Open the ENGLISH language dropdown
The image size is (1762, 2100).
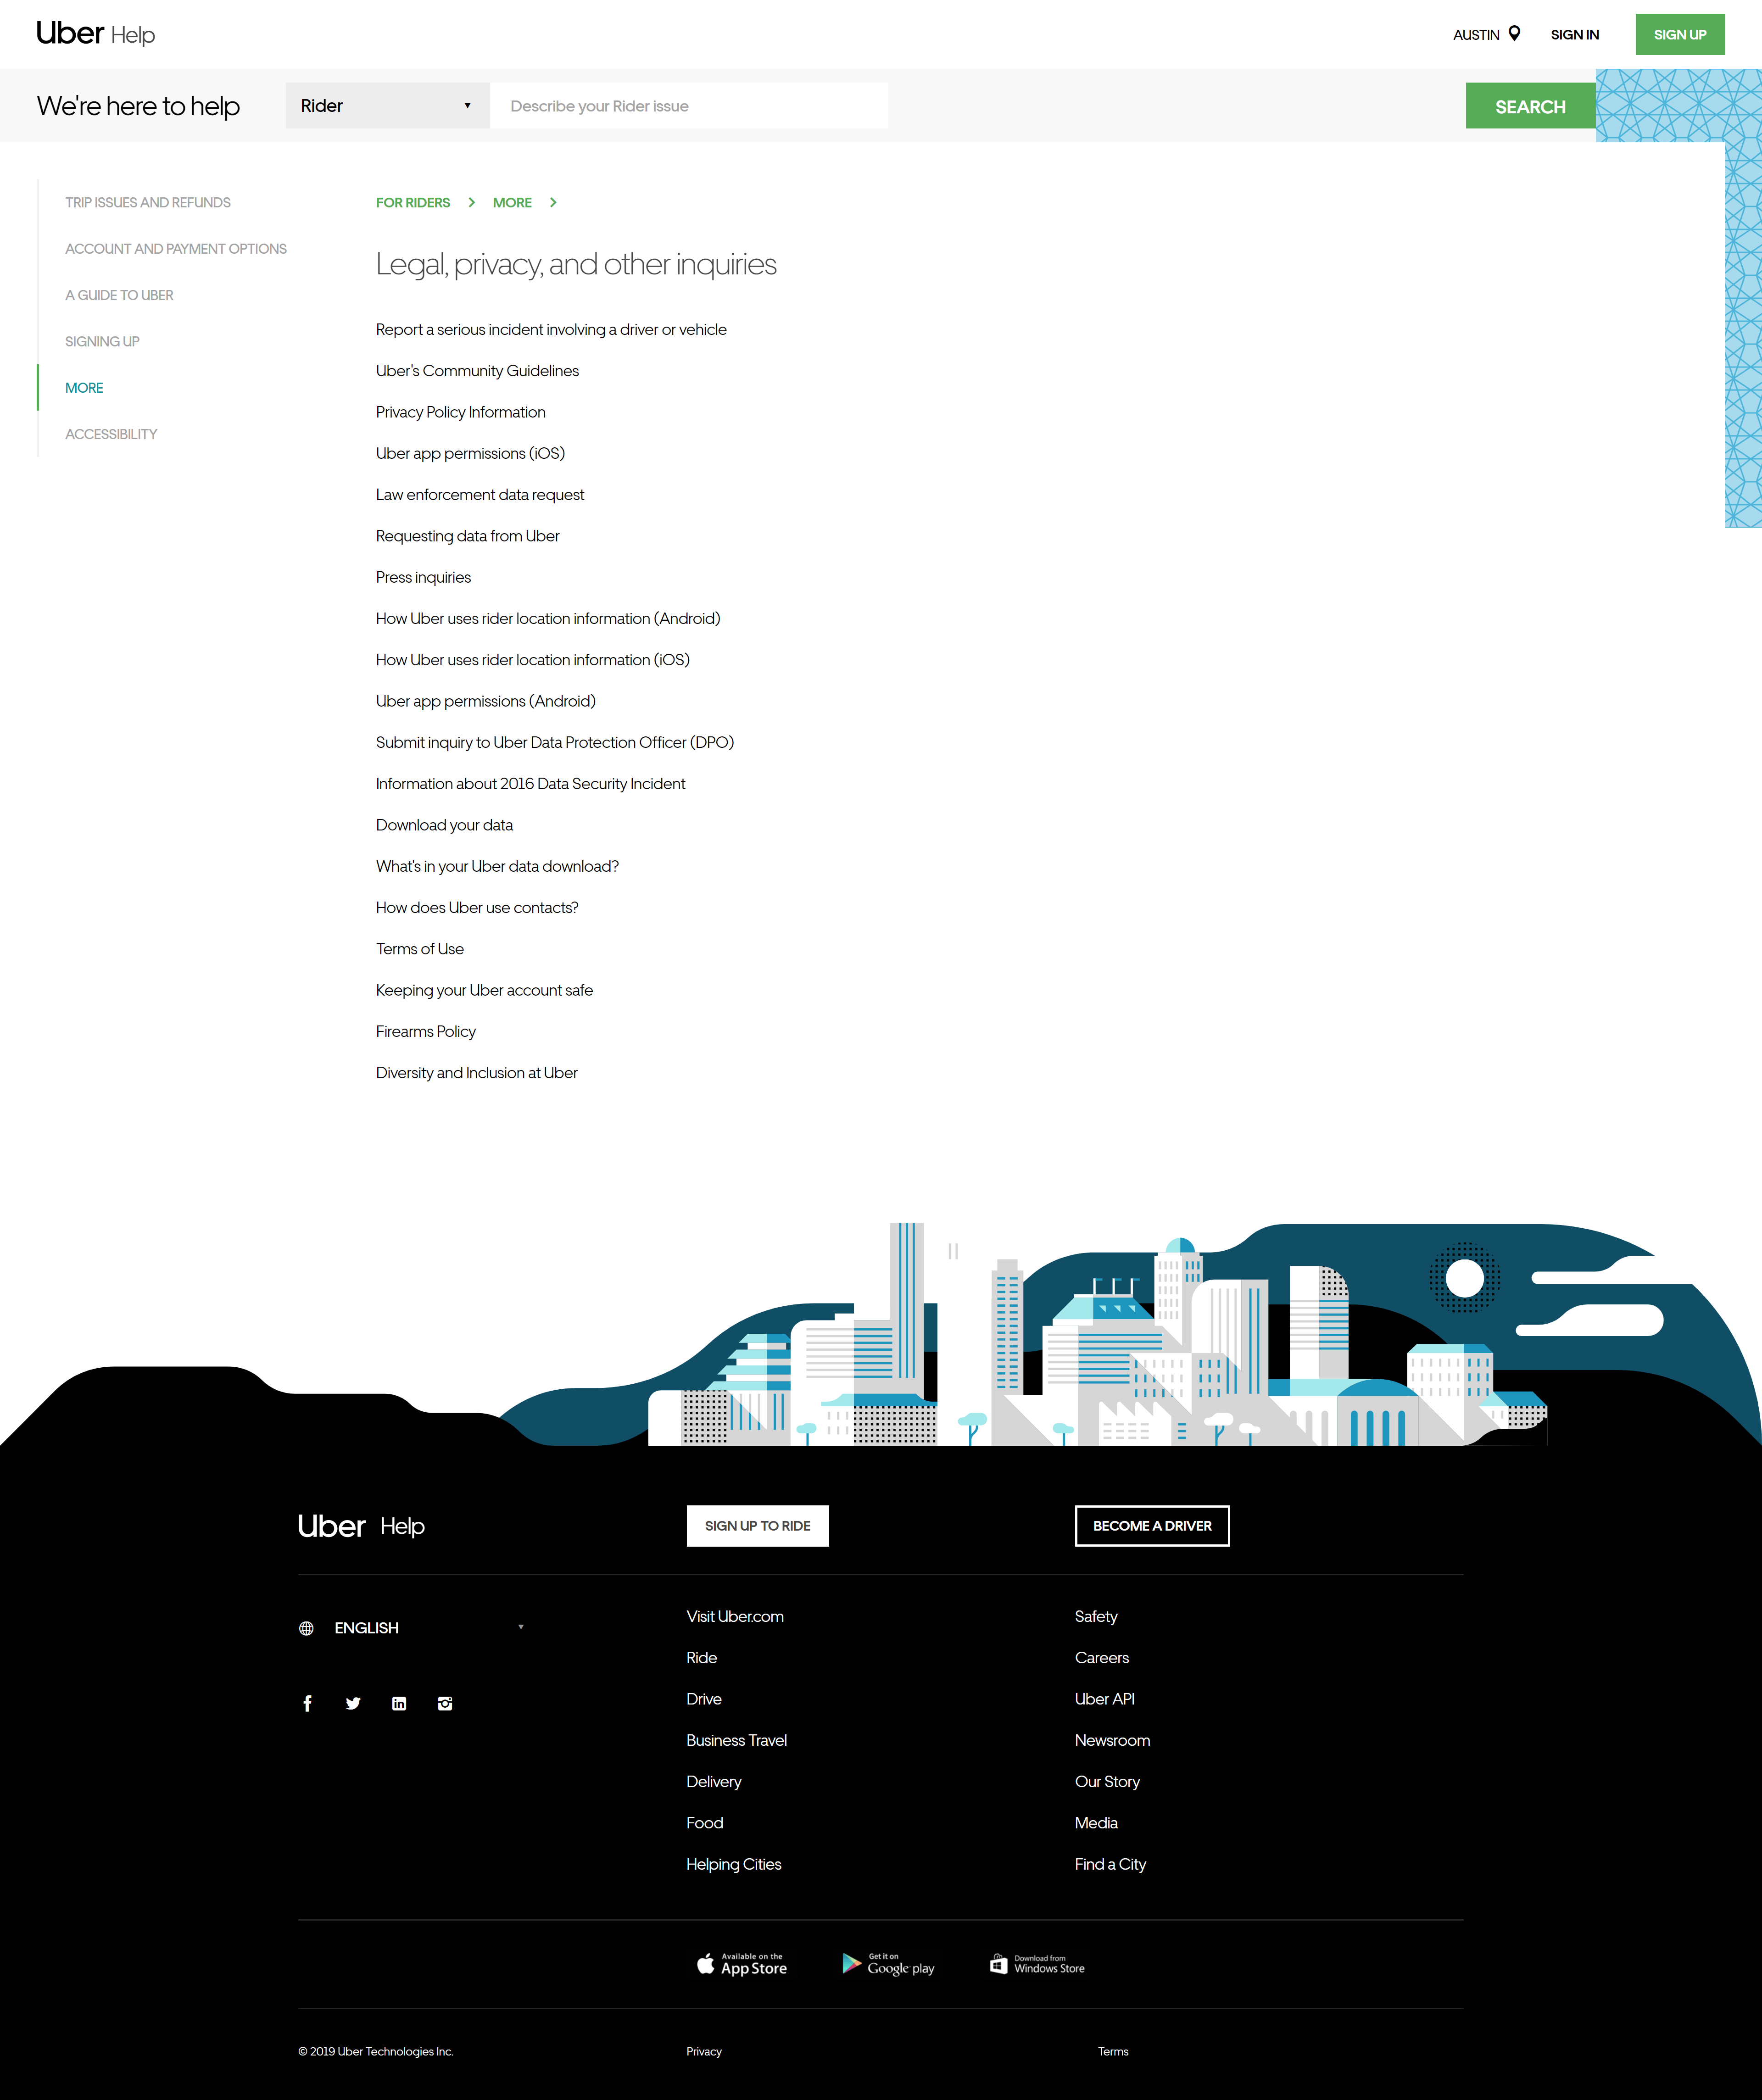(x=412, y=1628)
